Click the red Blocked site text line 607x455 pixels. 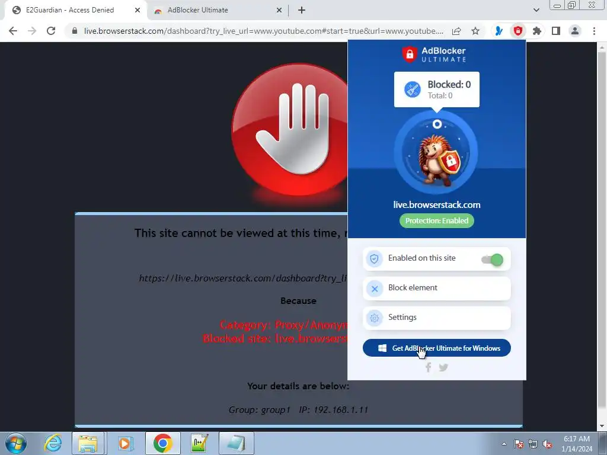(275, 338)
